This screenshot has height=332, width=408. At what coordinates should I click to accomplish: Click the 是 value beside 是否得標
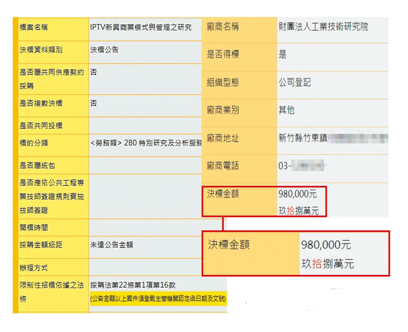(x=282, y=54)
